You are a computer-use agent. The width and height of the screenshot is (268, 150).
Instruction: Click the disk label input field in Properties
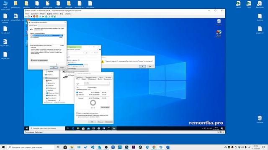point(97,83)
